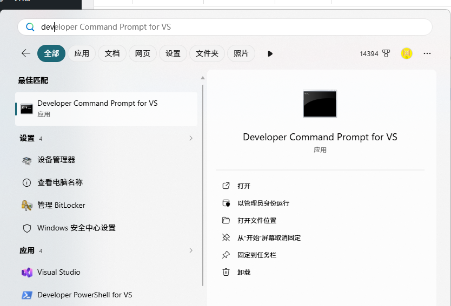
Task: Select the 全部 filter tab
Action: [51, 53]
